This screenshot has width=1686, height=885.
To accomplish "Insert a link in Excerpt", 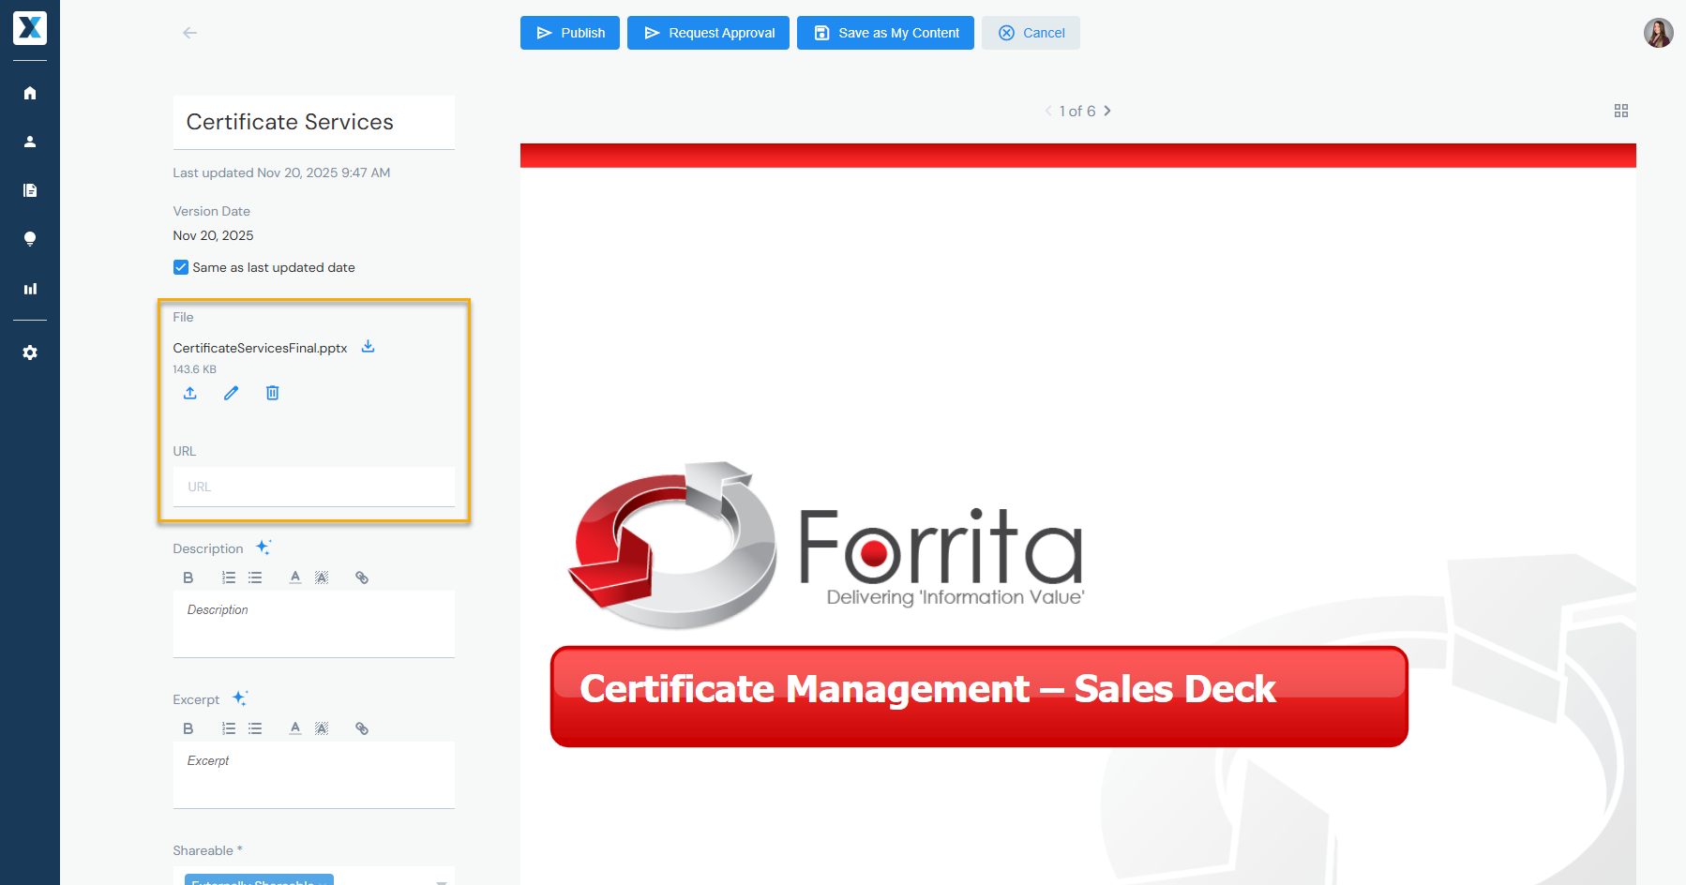I will coord(362,728).
